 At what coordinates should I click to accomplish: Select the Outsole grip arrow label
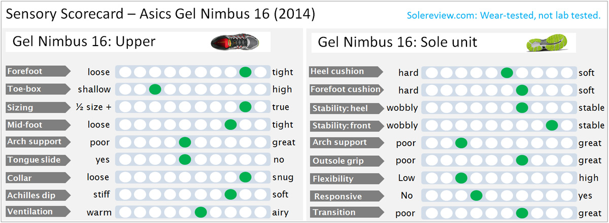tap(346, 160)
